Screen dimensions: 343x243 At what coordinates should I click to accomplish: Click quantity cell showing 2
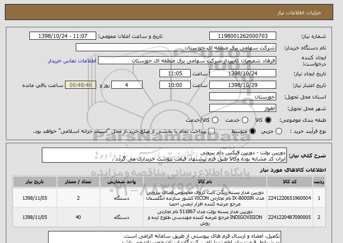click(78, 198)
